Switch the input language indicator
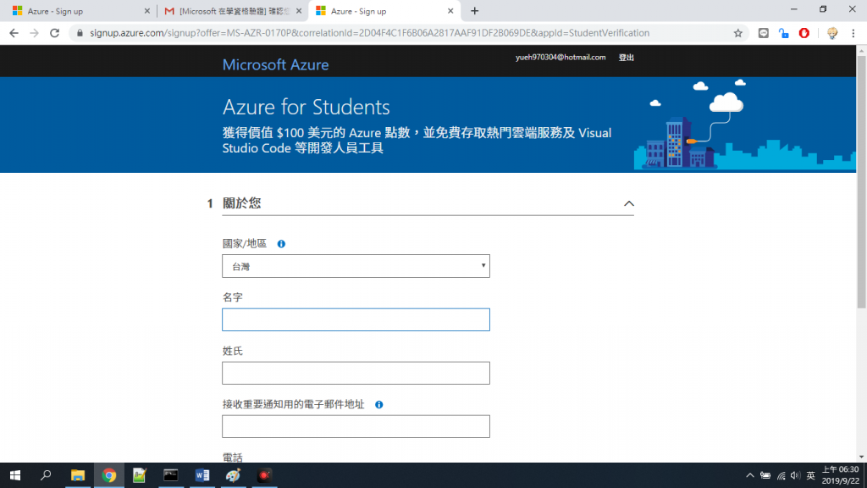 point(810,475)
